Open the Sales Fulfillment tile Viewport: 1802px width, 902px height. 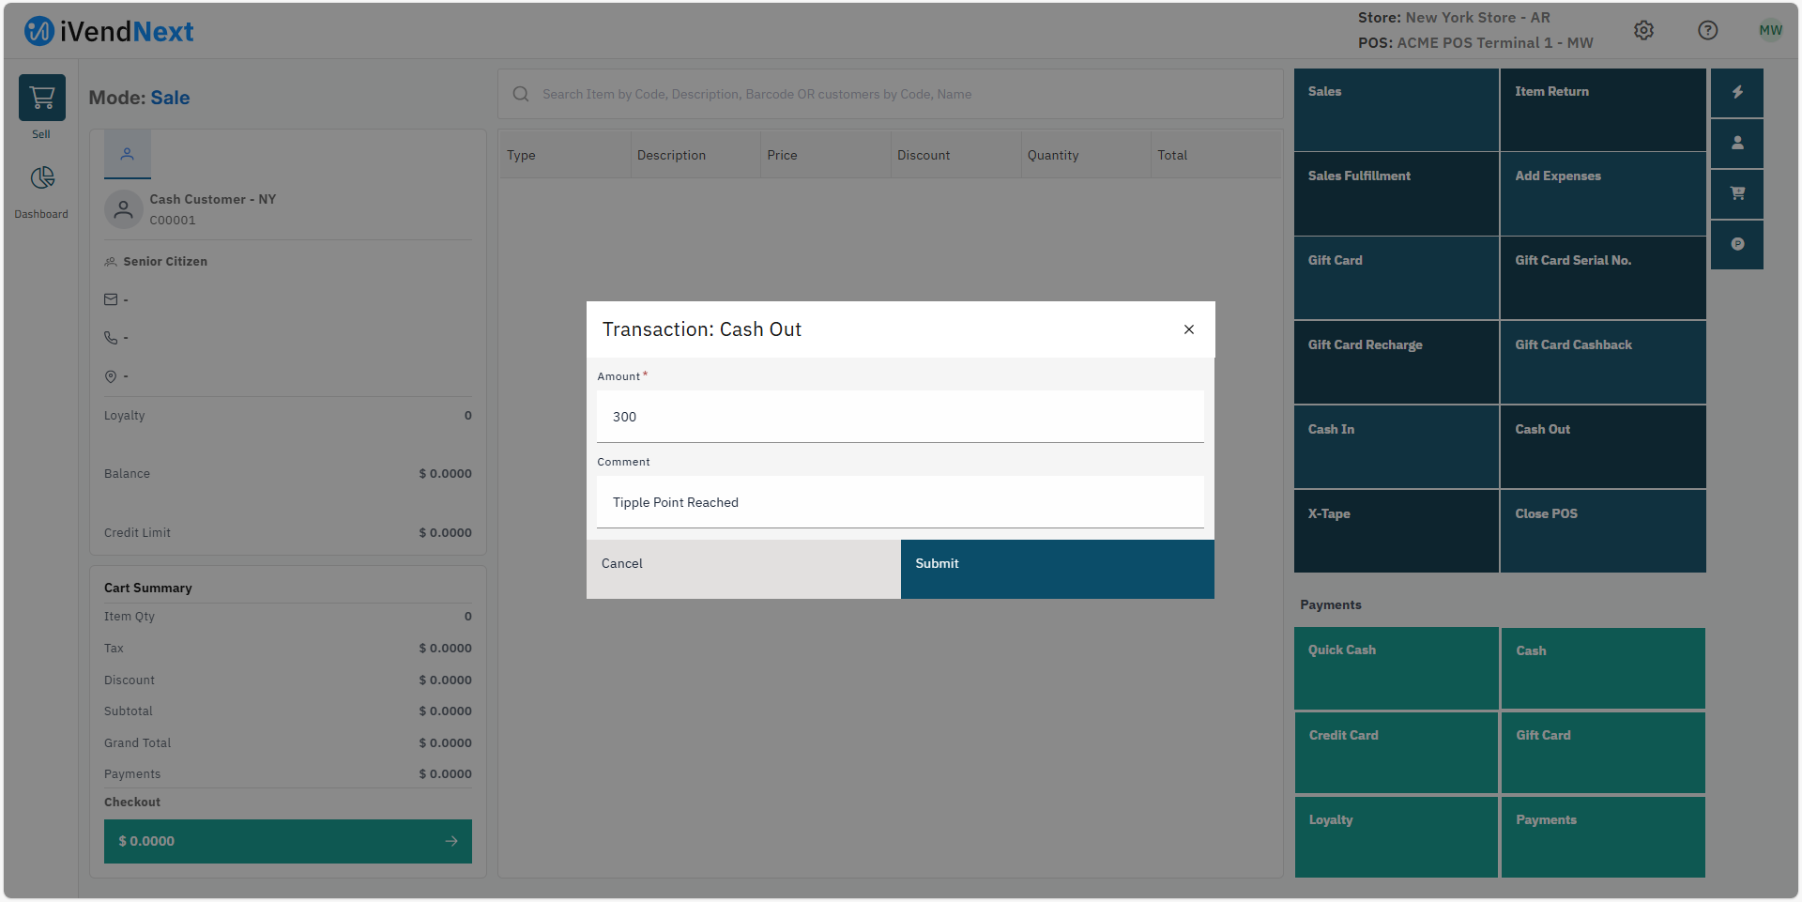[x=1397, y=194]
